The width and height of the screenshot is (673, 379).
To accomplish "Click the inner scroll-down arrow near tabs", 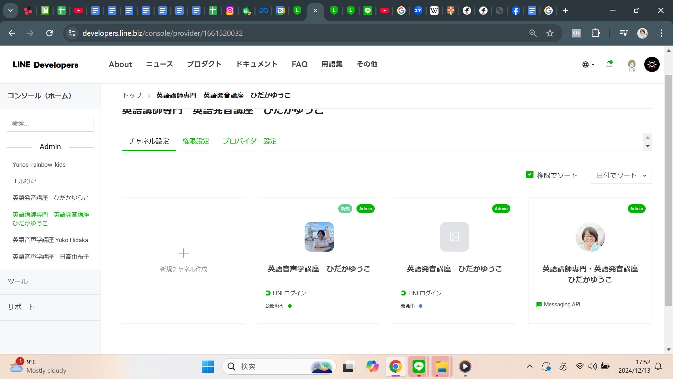I will 647,146.
